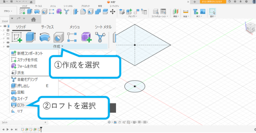This screenshot has width=256, height=133.
Task: Toggle the eye icon in the fourth browser row
Action: tap(8, 43)
